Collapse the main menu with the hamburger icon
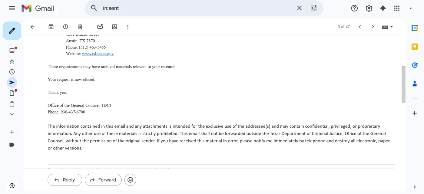The height and width of the screenshot is (194, 424). 12,8
